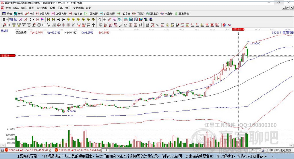Click the Up=13.2332 value
294x159 pixels.
pos(54,32)
